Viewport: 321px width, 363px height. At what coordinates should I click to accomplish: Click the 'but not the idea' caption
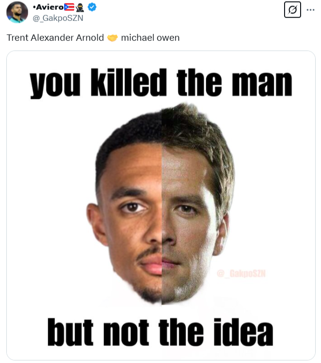[x=160, y=332]
